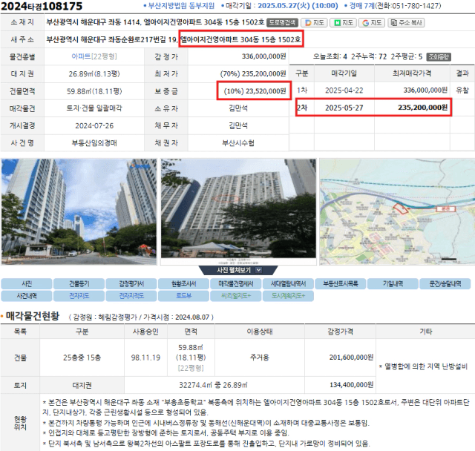This screenshot has width=475, height=451.
Task: Open the 전자지적도 link button
Action: coord(131,296)
